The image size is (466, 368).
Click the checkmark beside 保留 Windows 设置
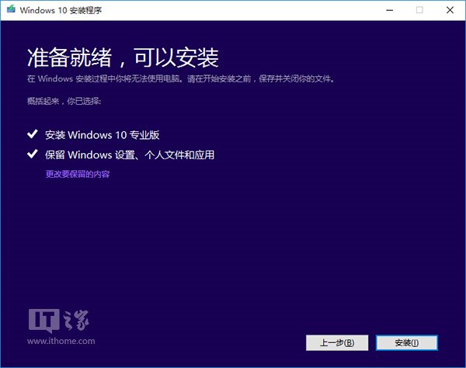click(32, 154)
